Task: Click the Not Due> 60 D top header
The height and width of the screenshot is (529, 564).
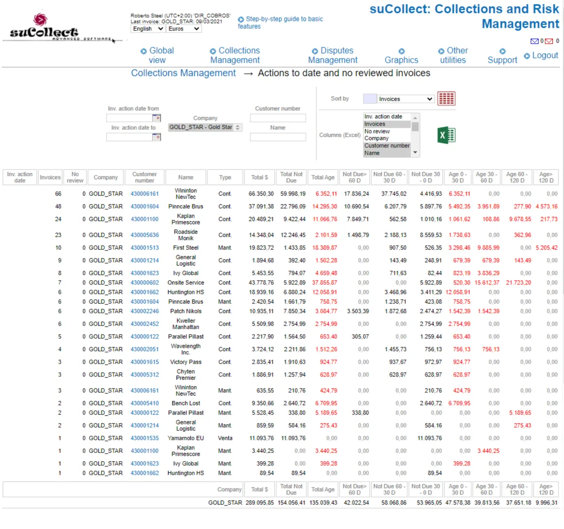Action: tap(355, 177)
